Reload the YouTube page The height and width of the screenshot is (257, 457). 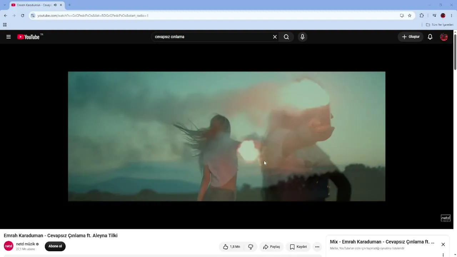(x=22, y=15)
